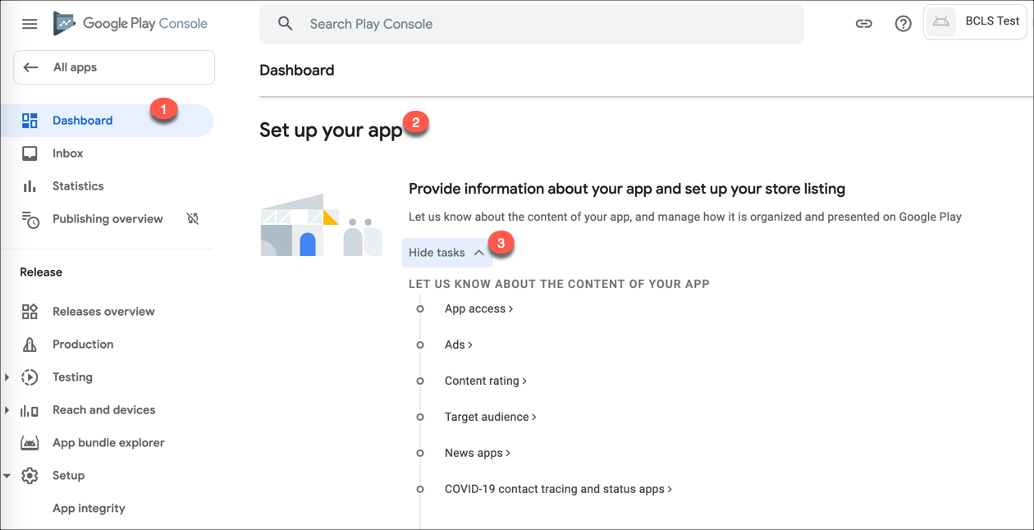Open the BCLS Test account button
The image size is (1034, 530).
pos(976,22)
